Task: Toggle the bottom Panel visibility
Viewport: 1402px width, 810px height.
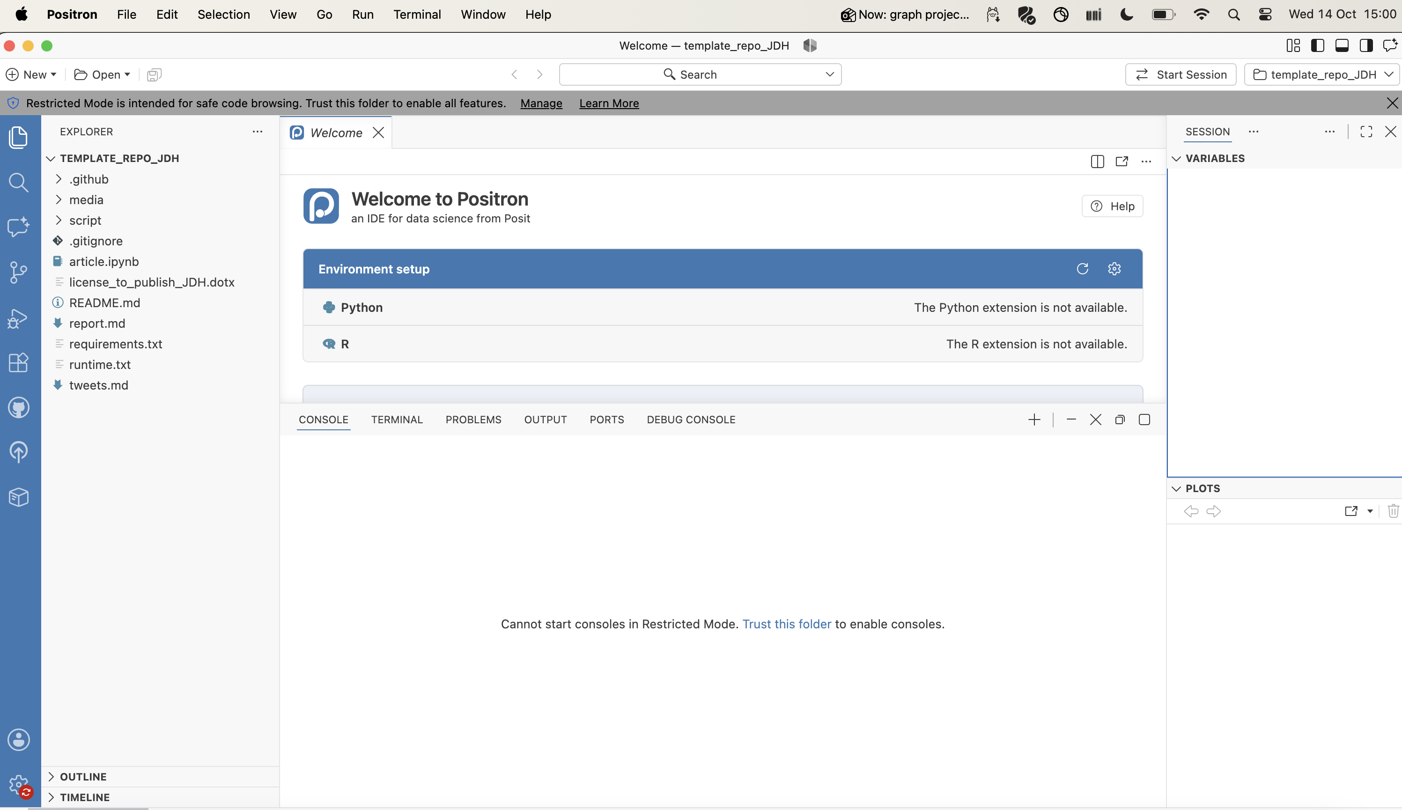Action: pyautogui.click(x=1341, y=45)
